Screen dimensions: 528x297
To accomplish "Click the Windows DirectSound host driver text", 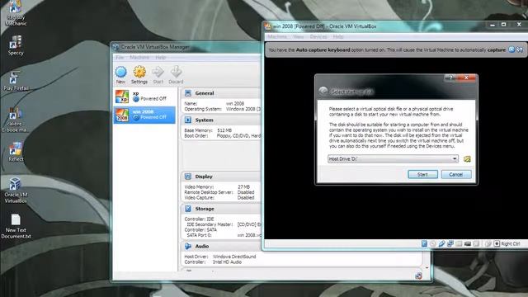I will pyautogui.click(x=234, y=257).
